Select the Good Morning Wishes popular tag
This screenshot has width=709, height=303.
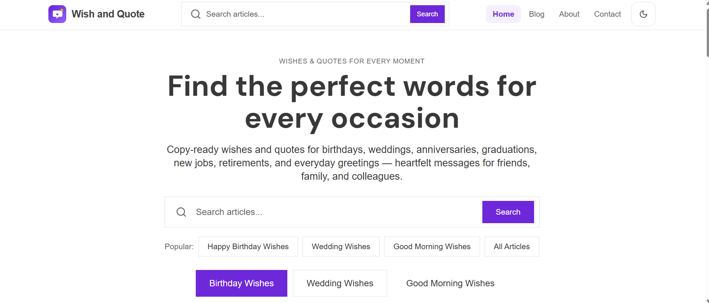(432, 247)
